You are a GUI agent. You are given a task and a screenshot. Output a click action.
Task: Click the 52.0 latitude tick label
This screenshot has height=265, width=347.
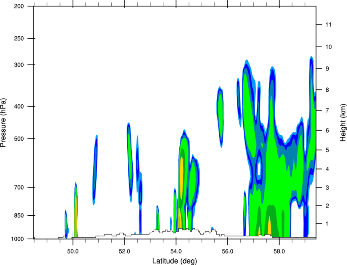(125, 252)
